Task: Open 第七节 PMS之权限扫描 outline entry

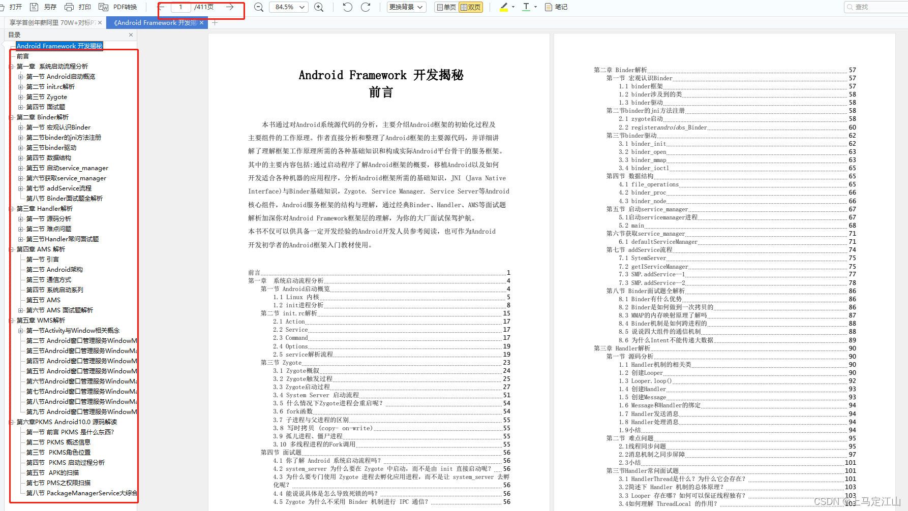Action: point(58,483)
